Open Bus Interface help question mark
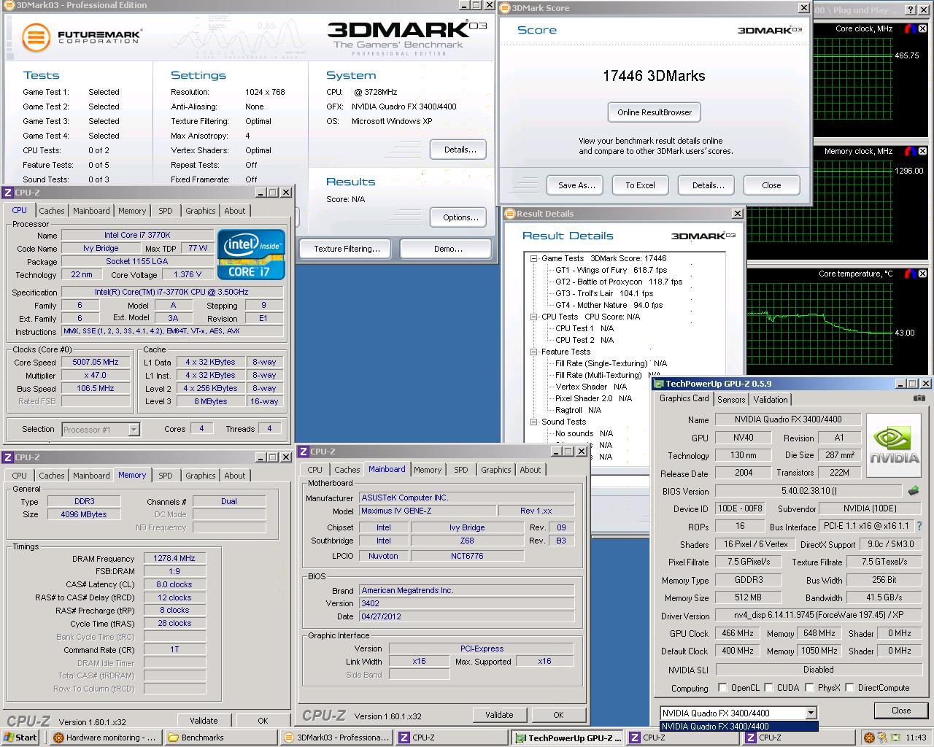Image resolution: width=934 pixels, height=747 pixels. pyautogui.click(x=919, y=526)
